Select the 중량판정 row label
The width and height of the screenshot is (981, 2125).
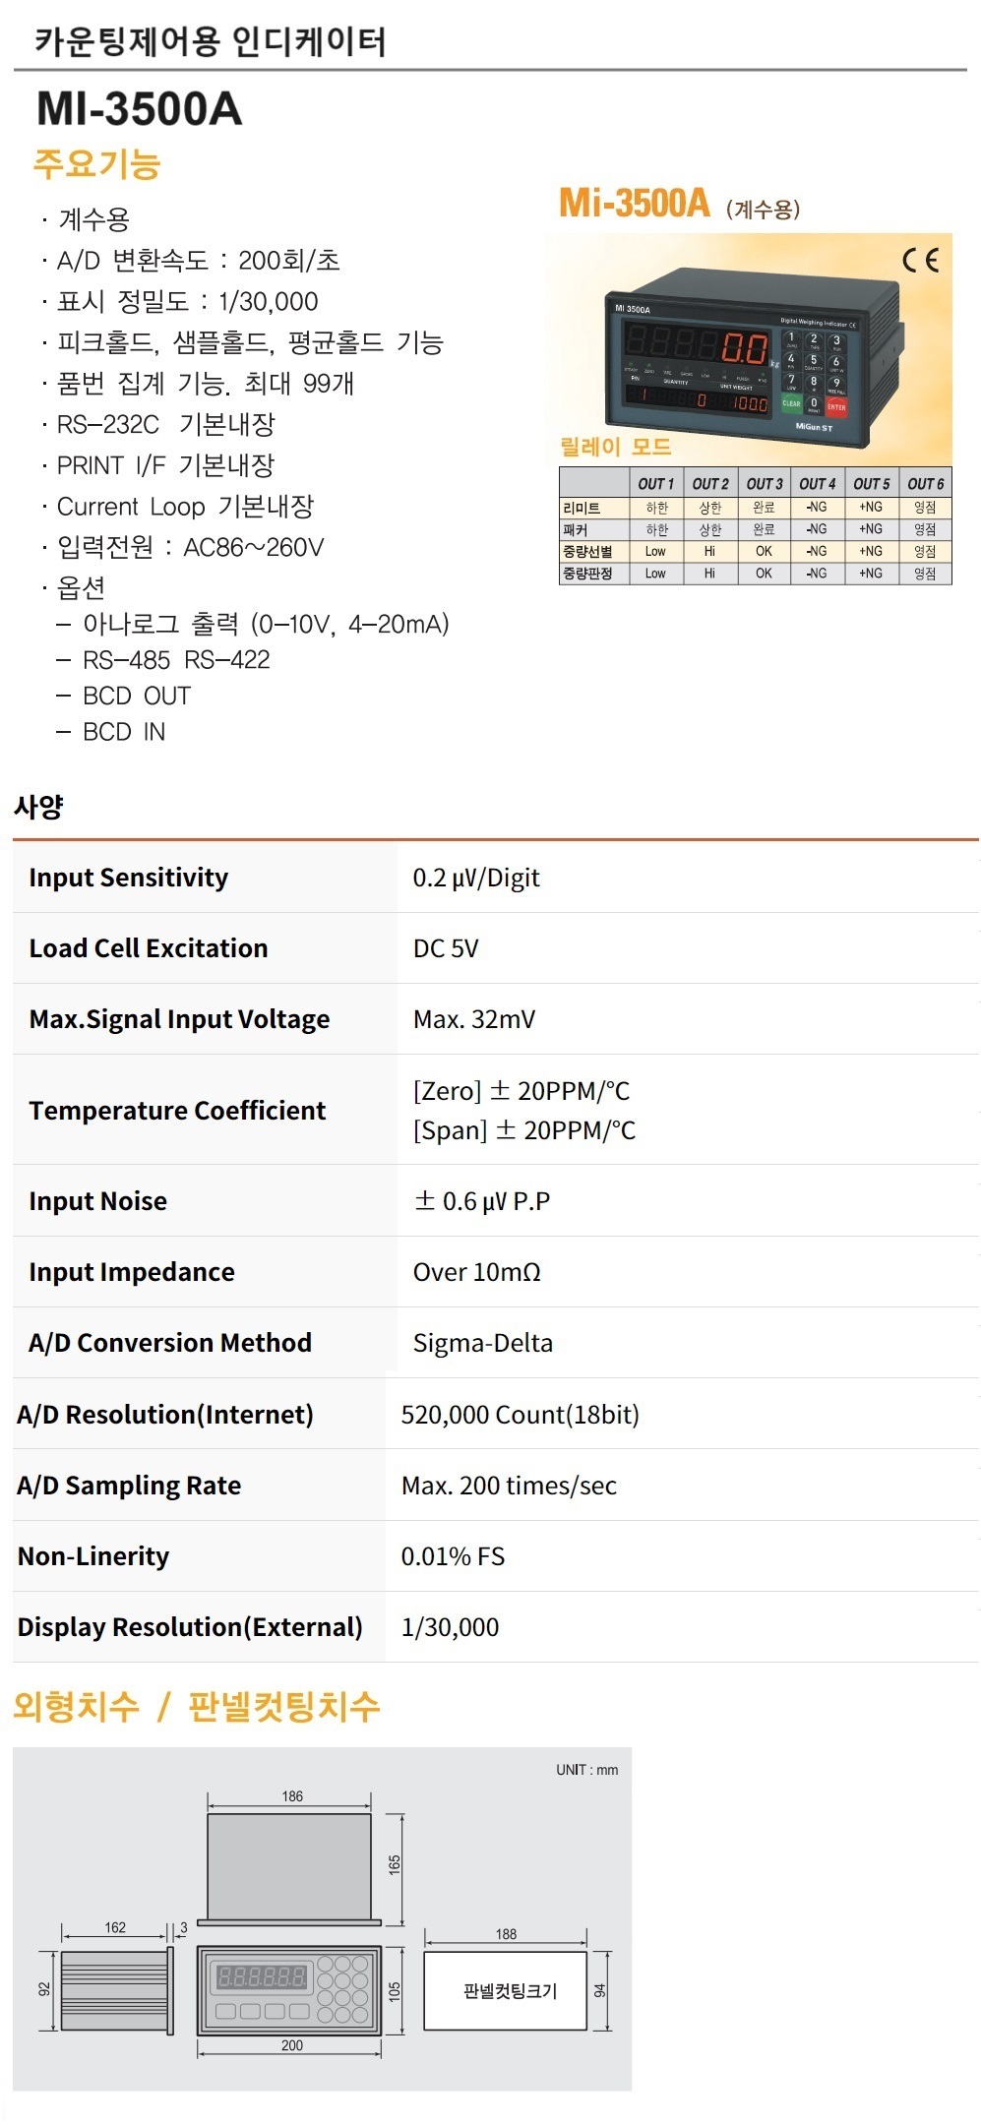point(587,574)
